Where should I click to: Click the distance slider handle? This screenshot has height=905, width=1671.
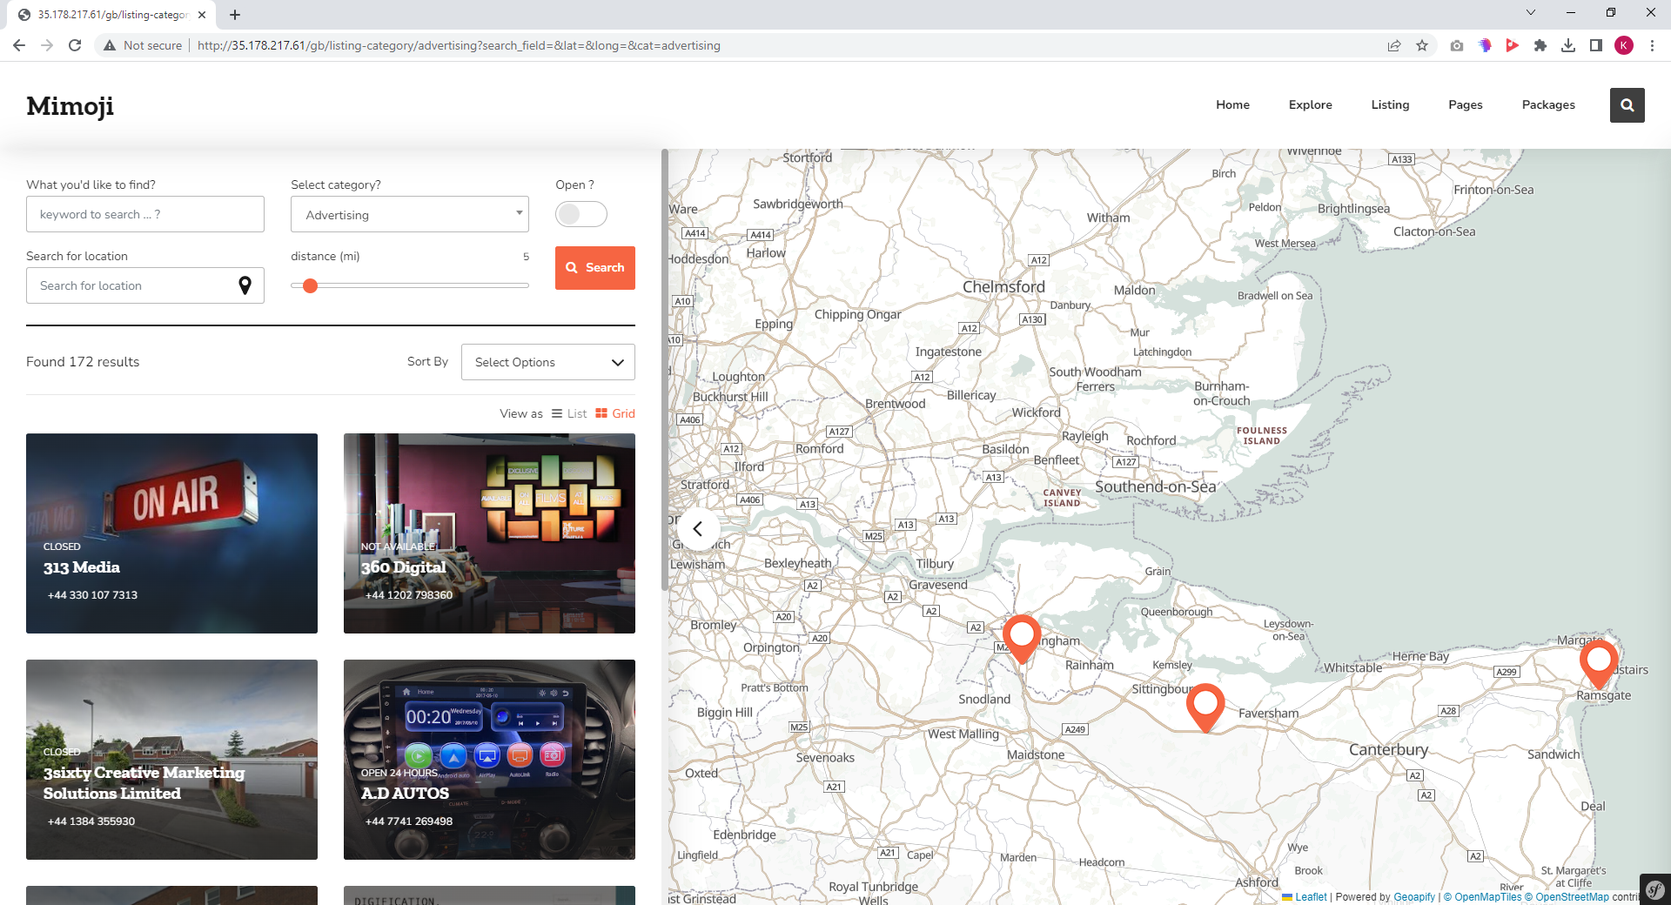point(310,285)
